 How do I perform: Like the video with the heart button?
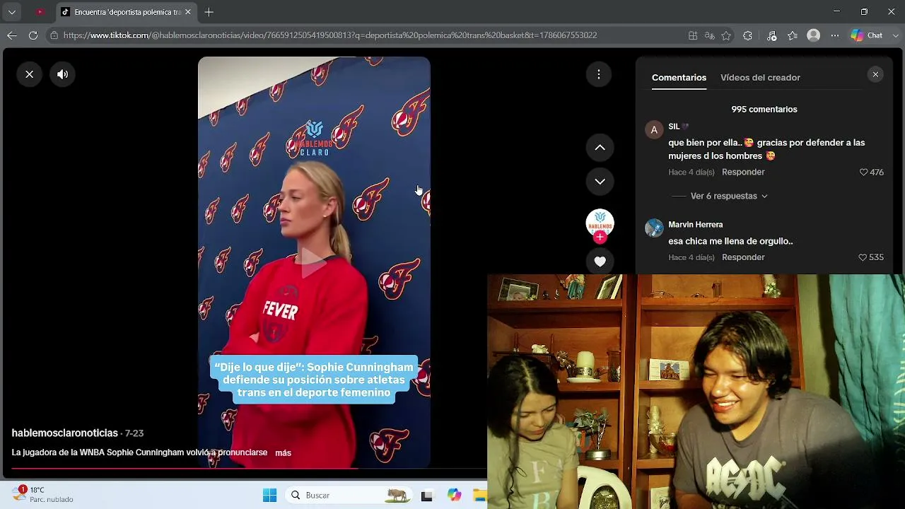[x=600, y=262]
